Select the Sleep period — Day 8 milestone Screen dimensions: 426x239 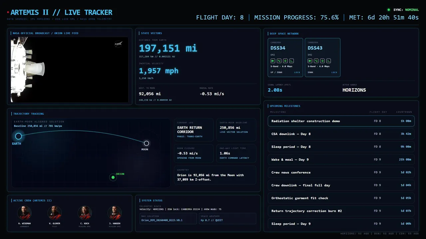(x=341, y=147)
